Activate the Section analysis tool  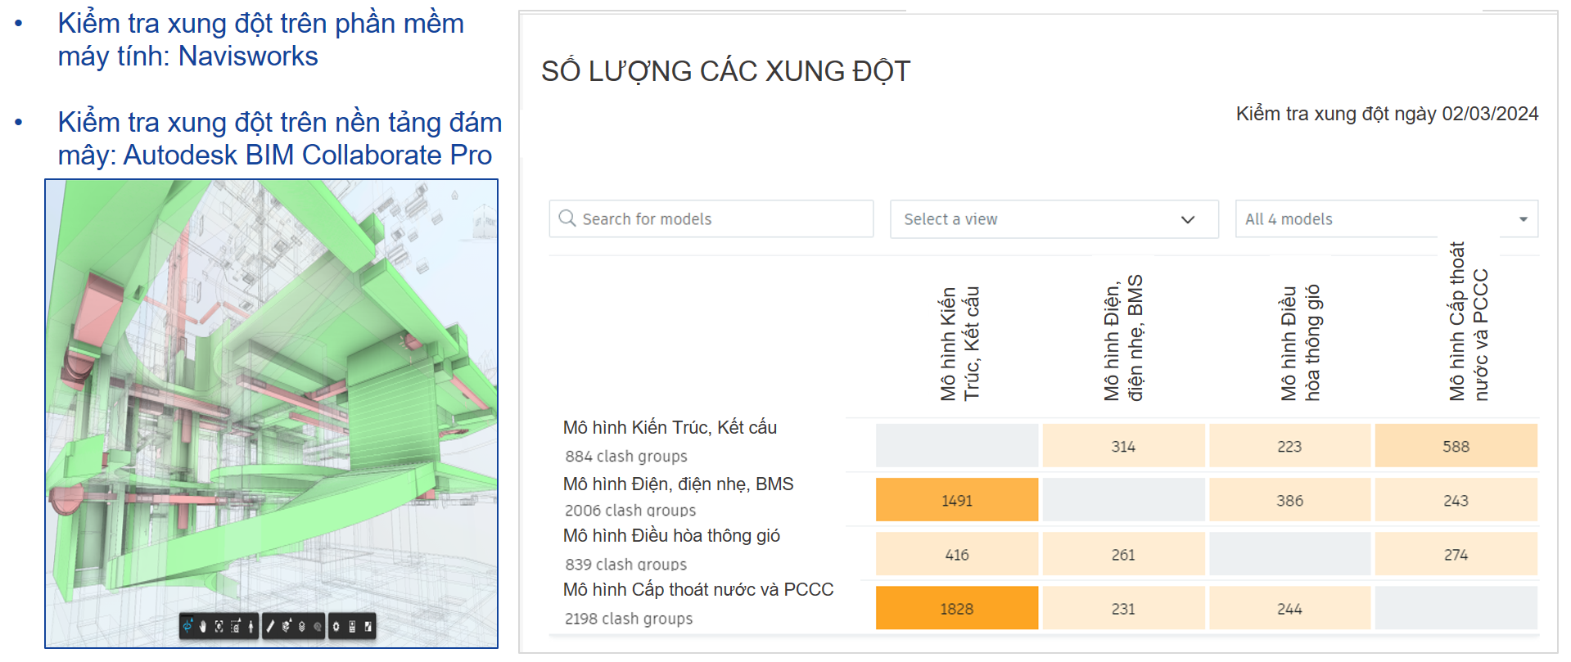[x=286, y=627]
